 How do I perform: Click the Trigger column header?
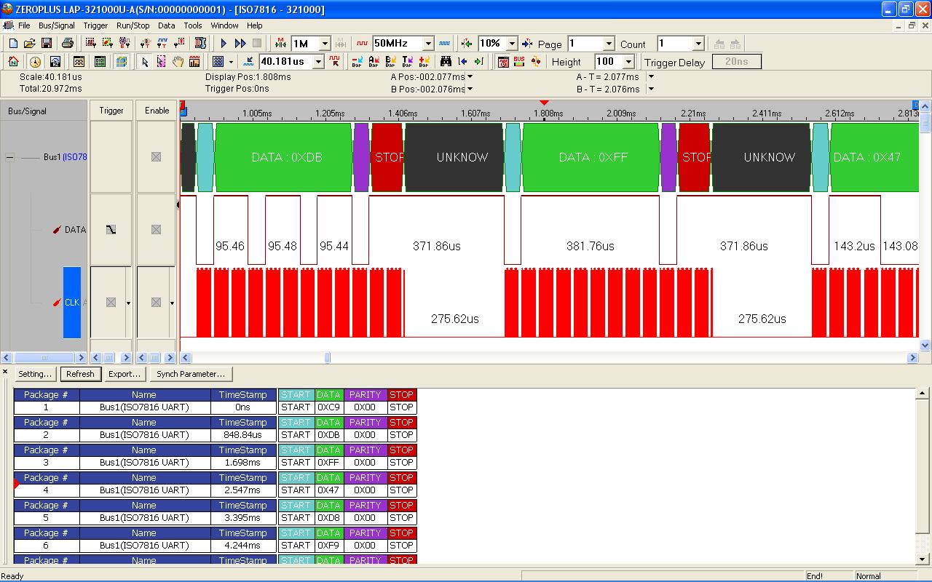[111, 111]
